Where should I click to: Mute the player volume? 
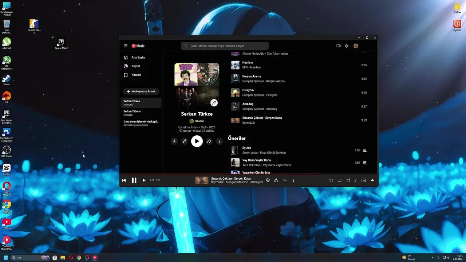coord(331,180)
